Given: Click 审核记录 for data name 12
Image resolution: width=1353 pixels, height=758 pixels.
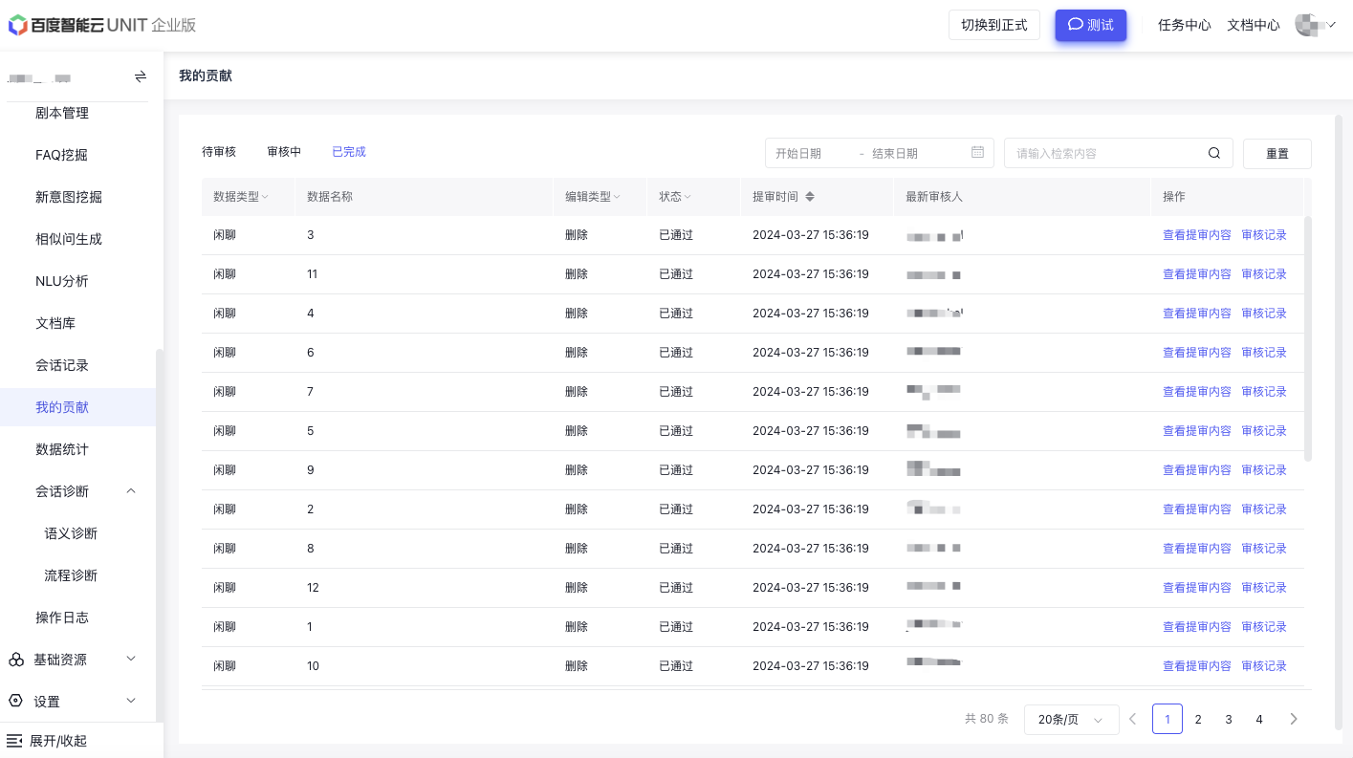Looking at the screenshot, I should coord(1264,588).
